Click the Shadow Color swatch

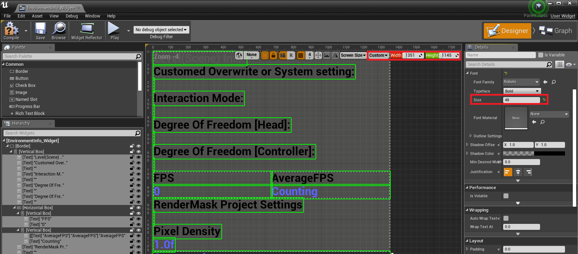534,153
